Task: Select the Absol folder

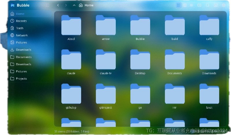Action: point(71,28)
